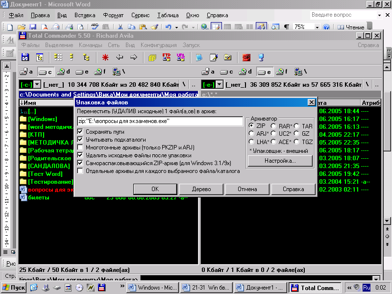Image resolution: width=392 pixels, height=294 pixels.
Task: Open the command line history dropdown
Action: (376, 278)
